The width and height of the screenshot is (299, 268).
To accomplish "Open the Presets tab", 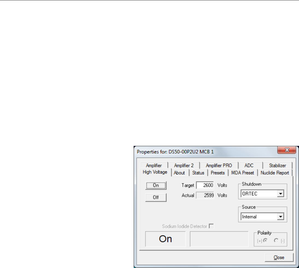I will [x=218, y=173].
